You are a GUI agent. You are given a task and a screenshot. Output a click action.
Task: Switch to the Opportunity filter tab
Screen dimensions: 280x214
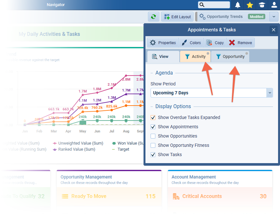(x=230, y=57)
